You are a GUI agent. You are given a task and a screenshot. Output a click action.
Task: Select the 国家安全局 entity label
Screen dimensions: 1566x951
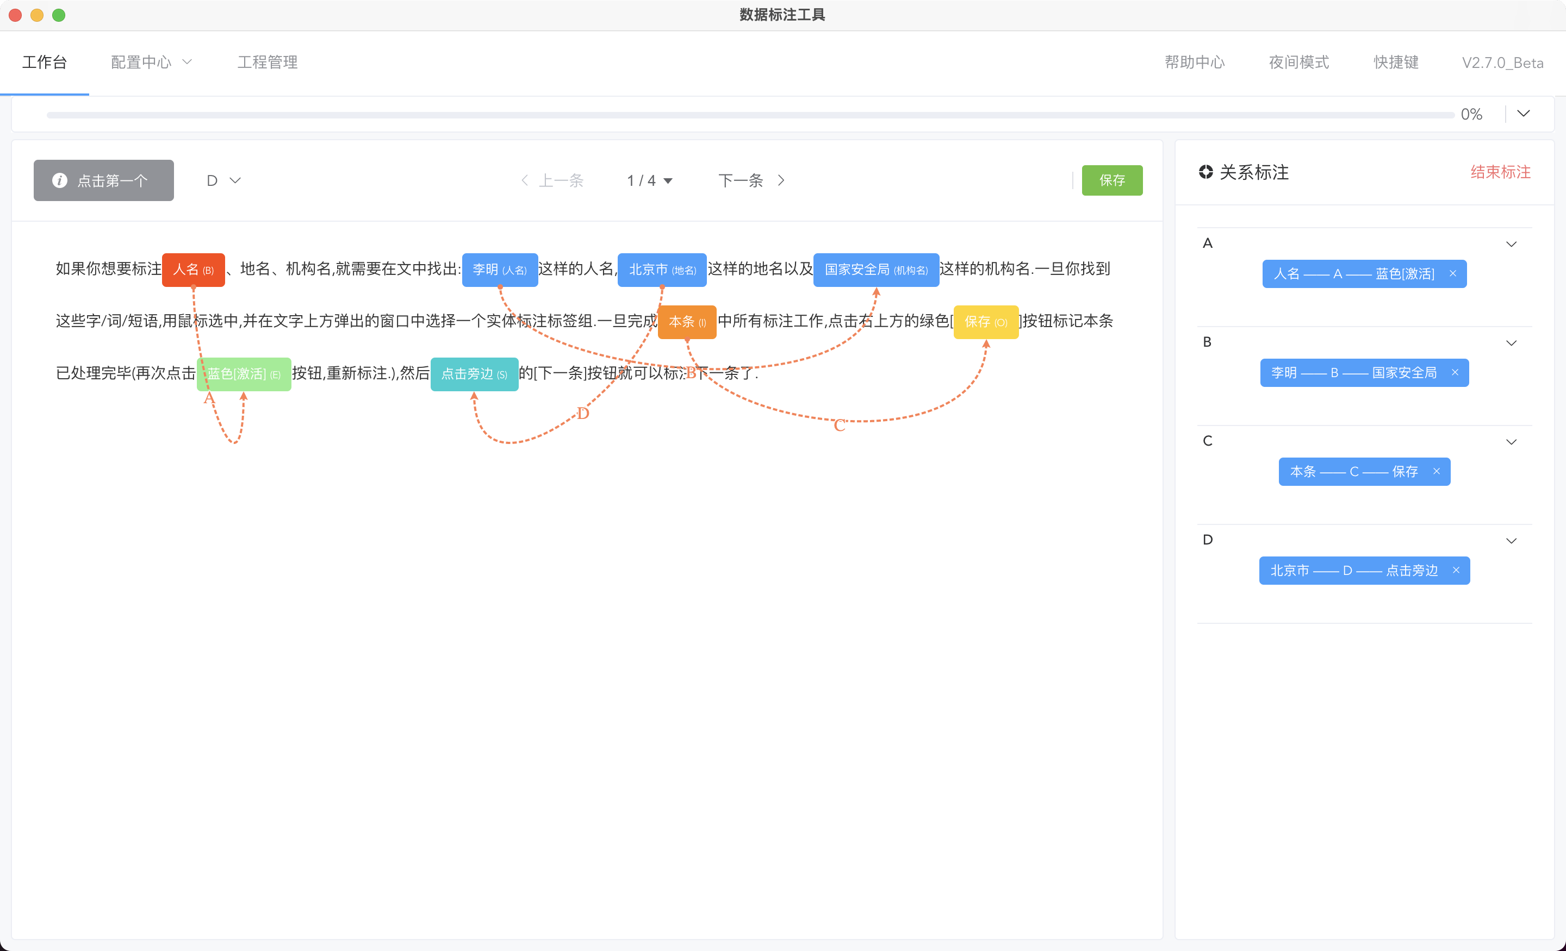click(876, 270)
